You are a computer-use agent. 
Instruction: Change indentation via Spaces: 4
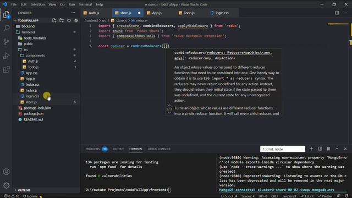point(248,196)
